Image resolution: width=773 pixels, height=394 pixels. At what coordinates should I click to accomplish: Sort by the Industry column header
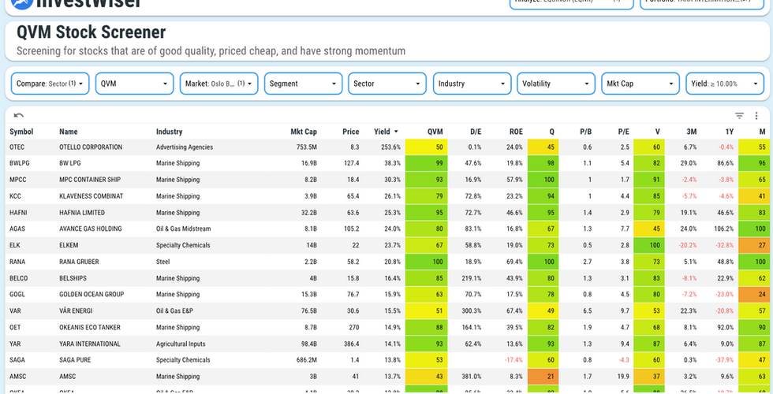click(169, 132)
